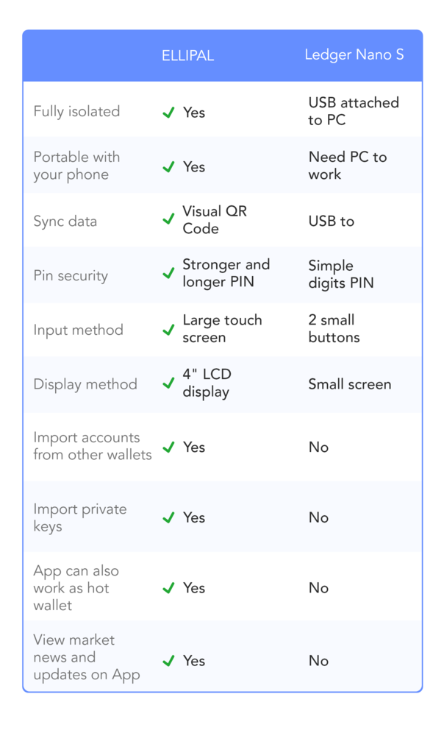Click the Sync data feature label
This screenshot has width=444, height=736.
tap(65, 221)
